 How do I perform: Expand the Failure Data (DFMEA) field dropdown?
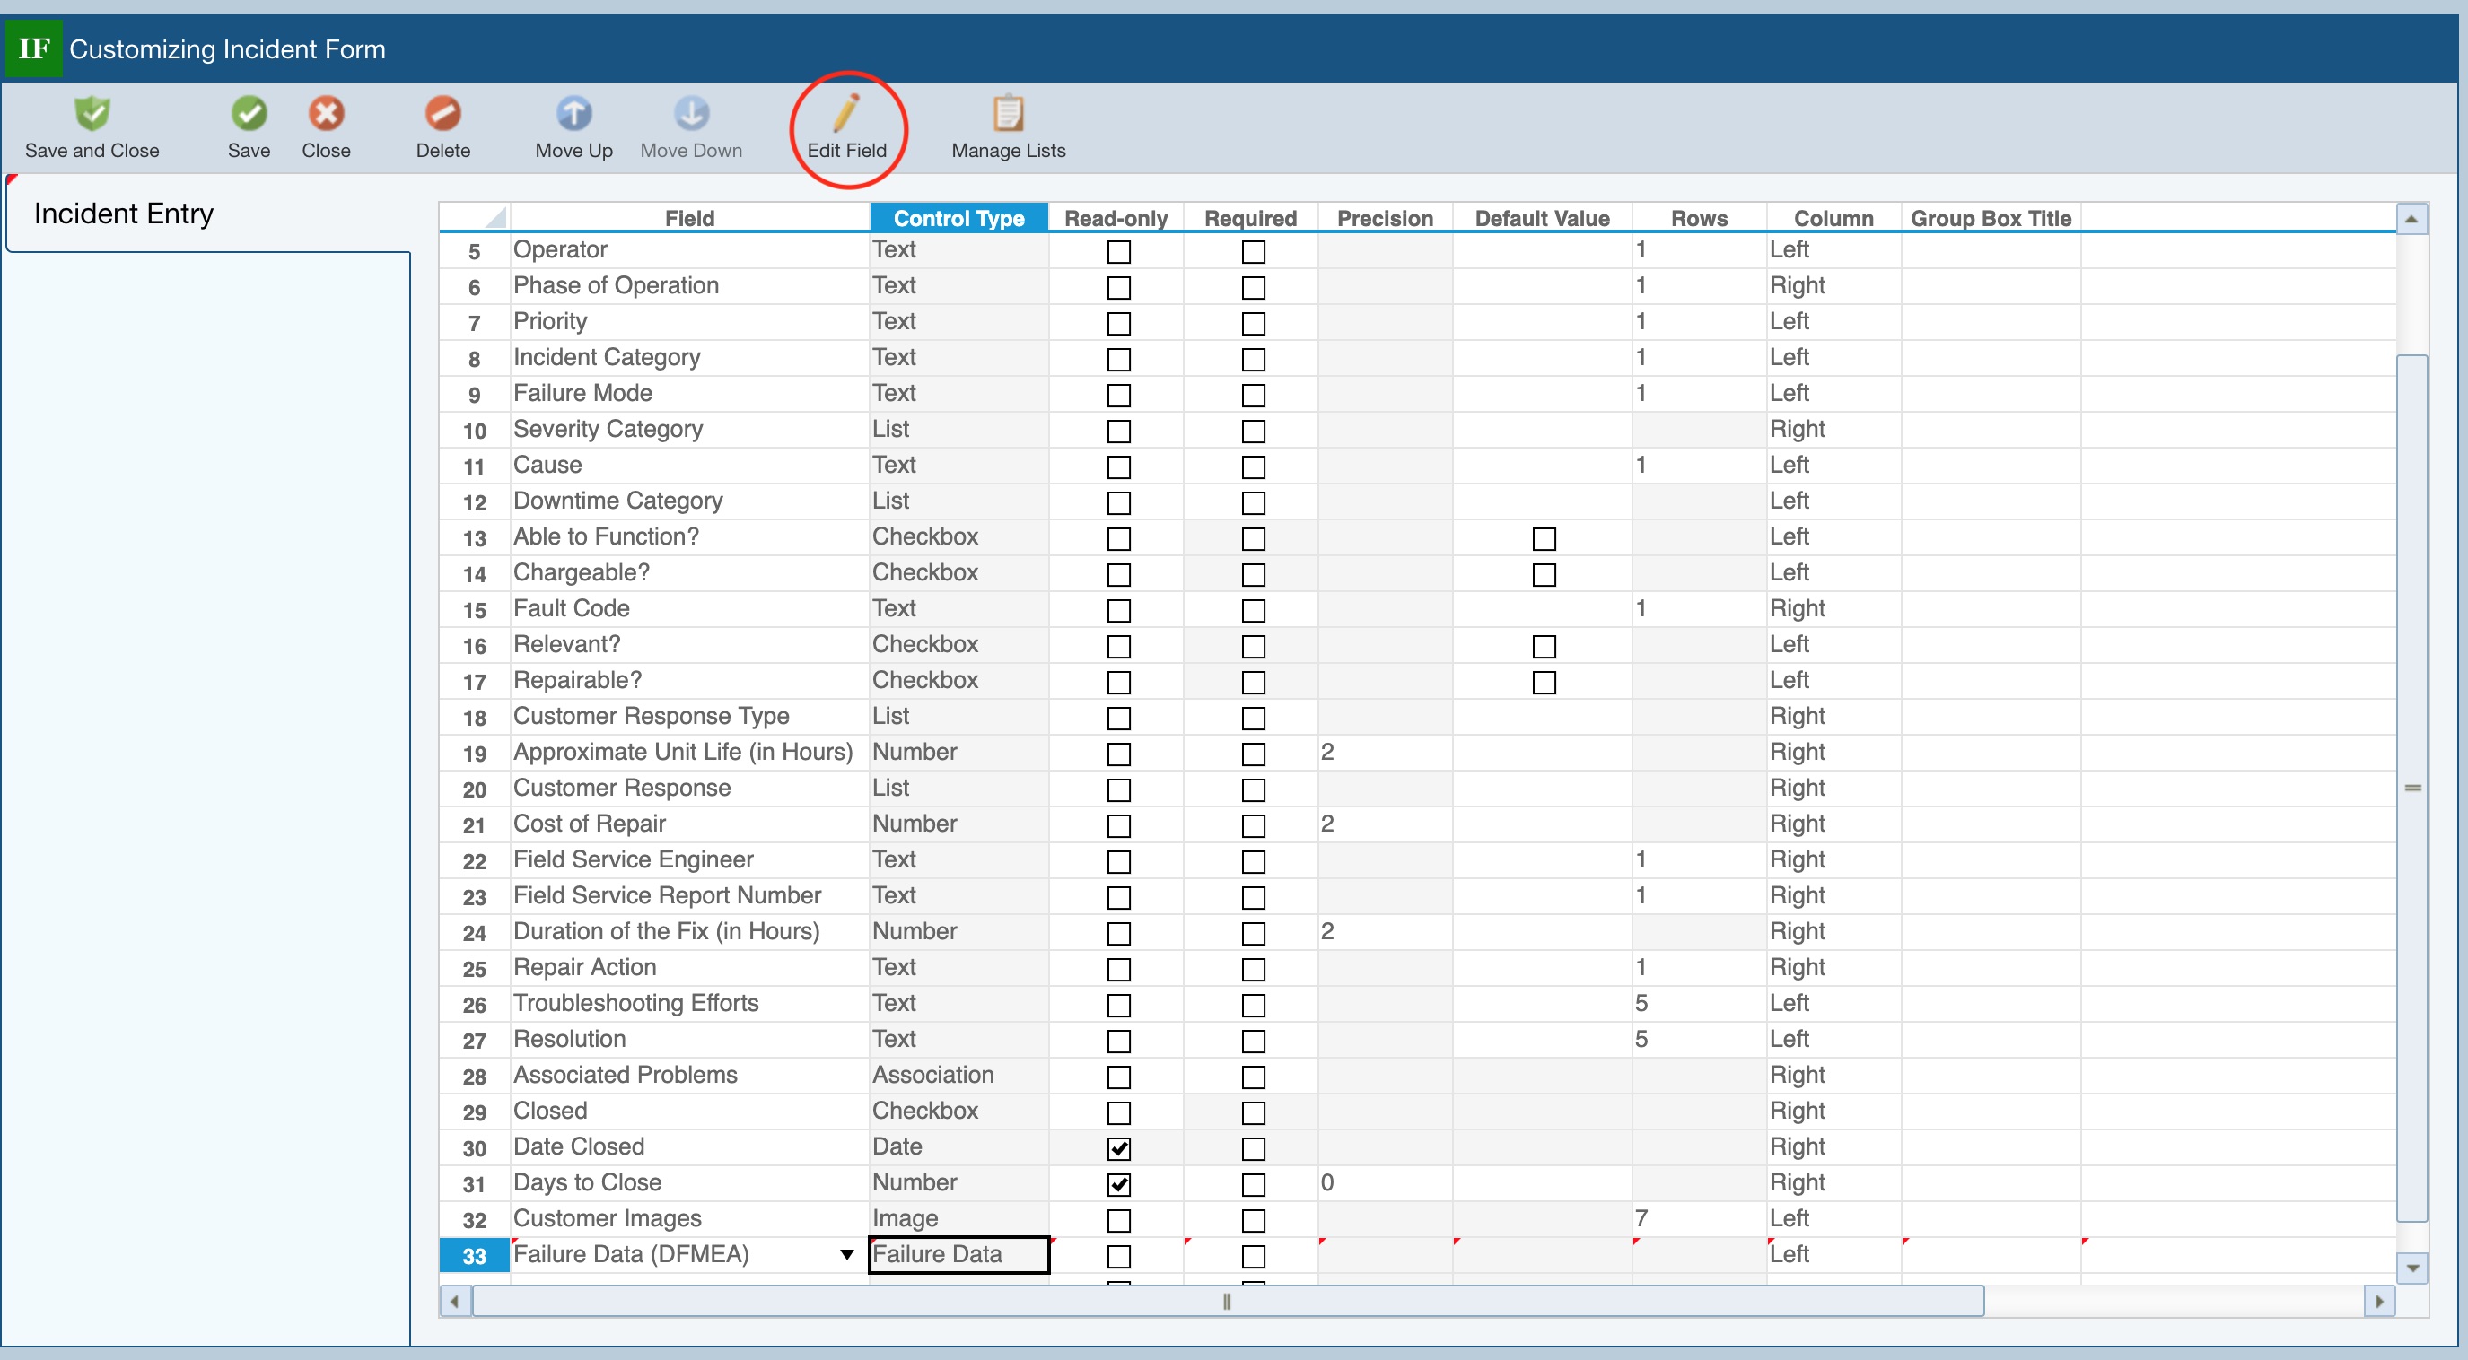coord(846,1256)
